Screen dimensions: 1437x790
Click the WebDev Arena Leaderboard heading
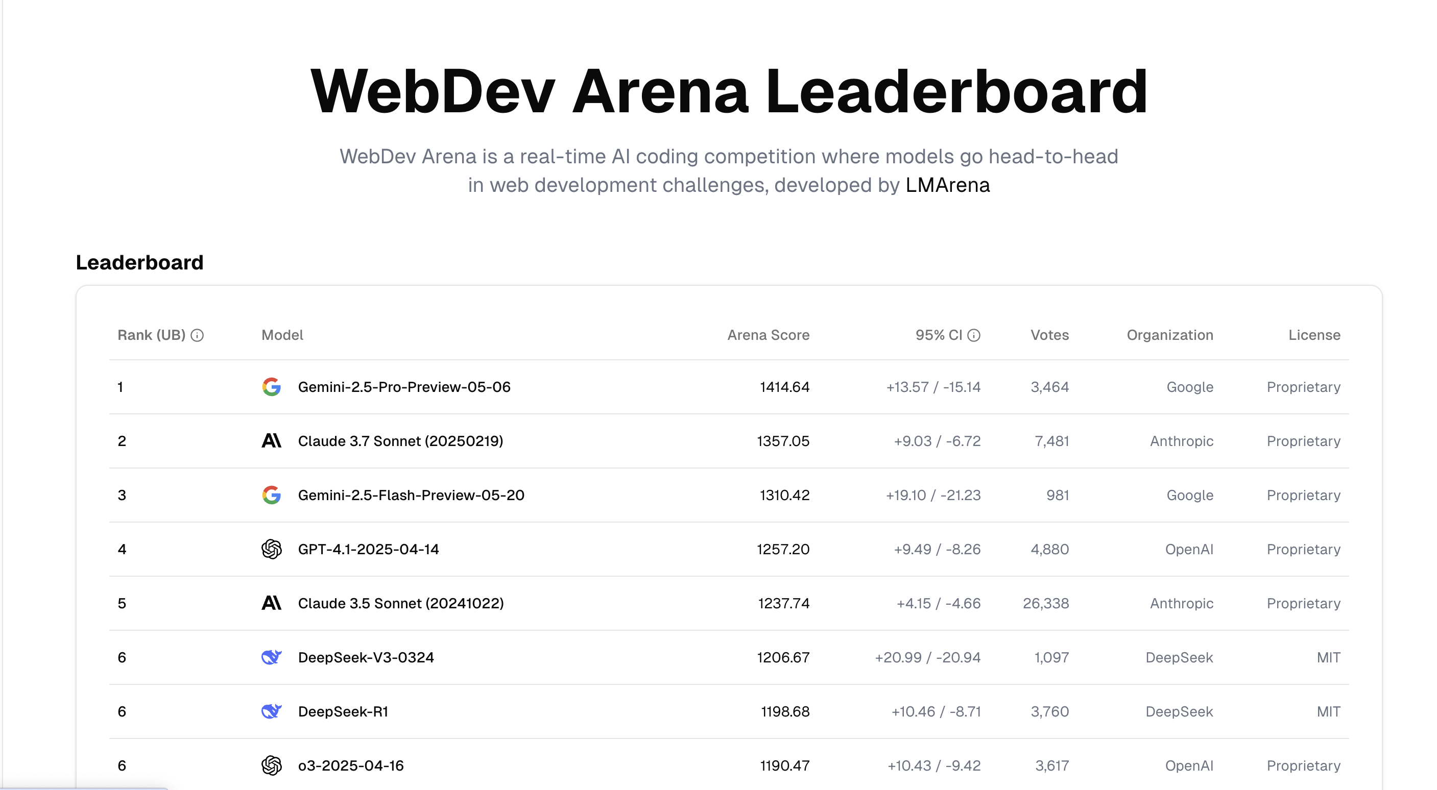(x=729, y=91)
